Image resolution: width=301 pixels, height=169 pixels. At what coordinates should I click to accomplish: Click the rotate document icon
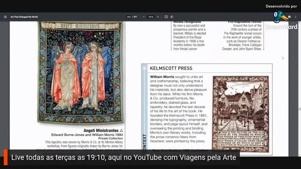point(172,17)
